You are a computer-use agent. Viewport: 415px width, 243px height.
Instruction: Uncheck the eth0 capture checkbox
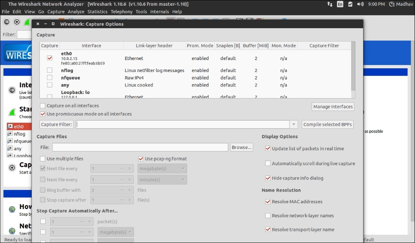click(49, 58)
